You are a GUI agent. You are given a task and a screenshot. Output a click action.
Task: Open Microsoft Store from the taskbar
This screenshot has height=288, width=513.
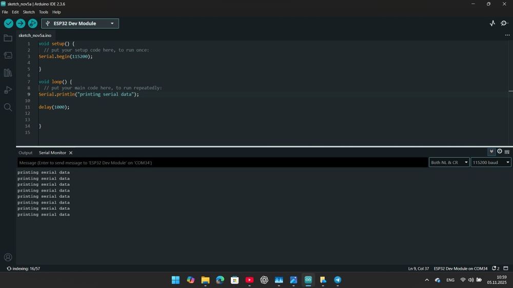(234, 280)
